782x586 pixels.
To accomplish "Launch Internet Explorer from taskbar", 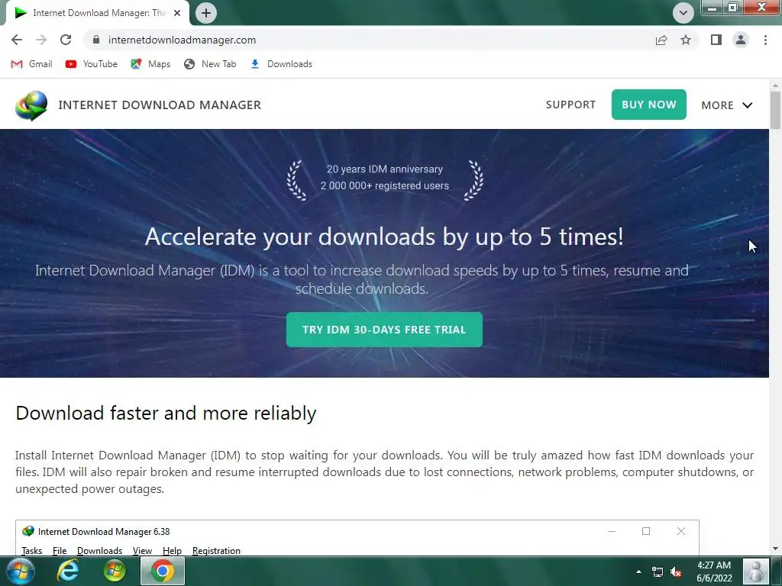I will coord(68,571).
